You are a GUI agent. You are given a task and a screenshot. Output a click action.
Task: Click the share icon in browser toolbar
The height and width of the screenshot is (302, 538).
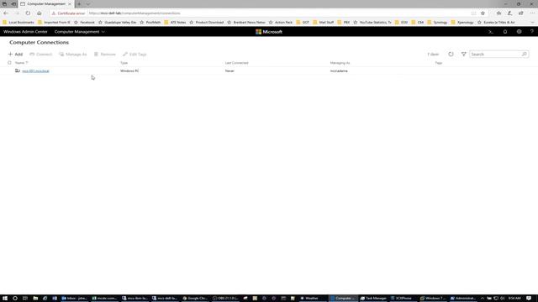[x=521, y=13]
